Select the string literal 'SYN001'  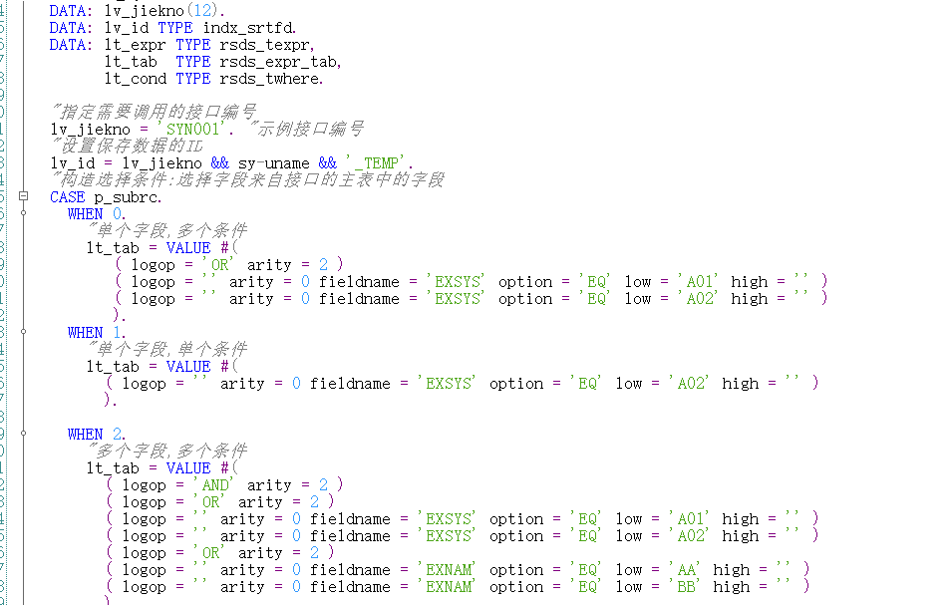point(191,130)
